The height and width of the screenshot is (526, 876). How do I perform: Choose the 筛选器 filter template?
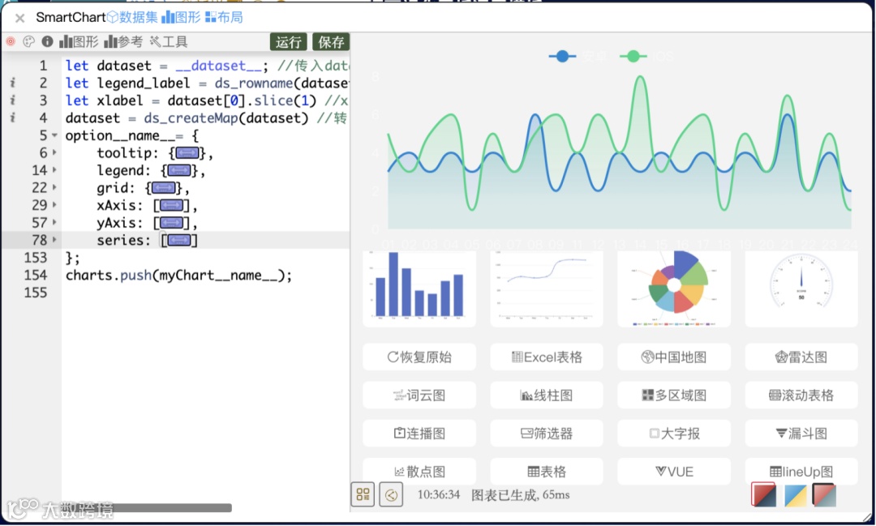pyautogui.click(x=547, y=434)
